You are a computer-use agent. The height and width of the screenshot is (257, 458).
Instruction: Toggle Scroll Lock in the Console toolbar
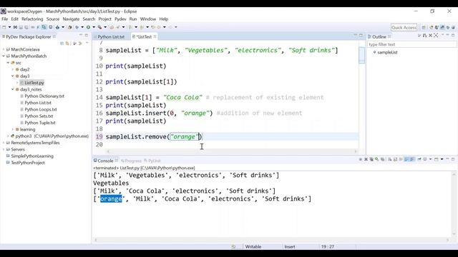395,159
